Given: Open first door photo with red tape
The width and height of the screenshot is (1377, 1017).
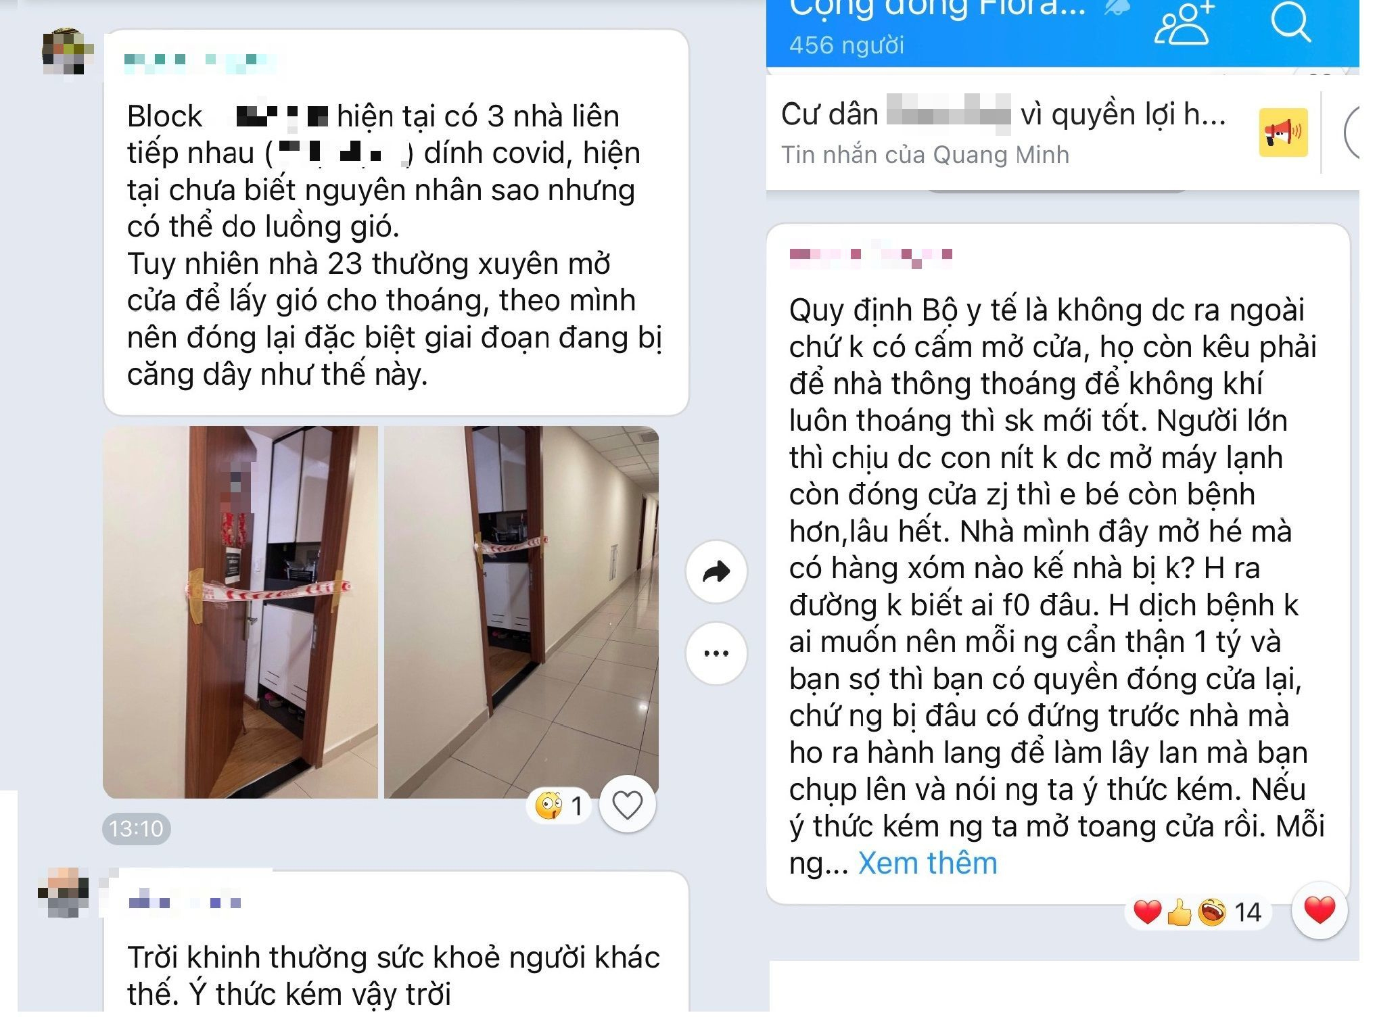Looking at the screenshot, I should [x=240, y=612].
